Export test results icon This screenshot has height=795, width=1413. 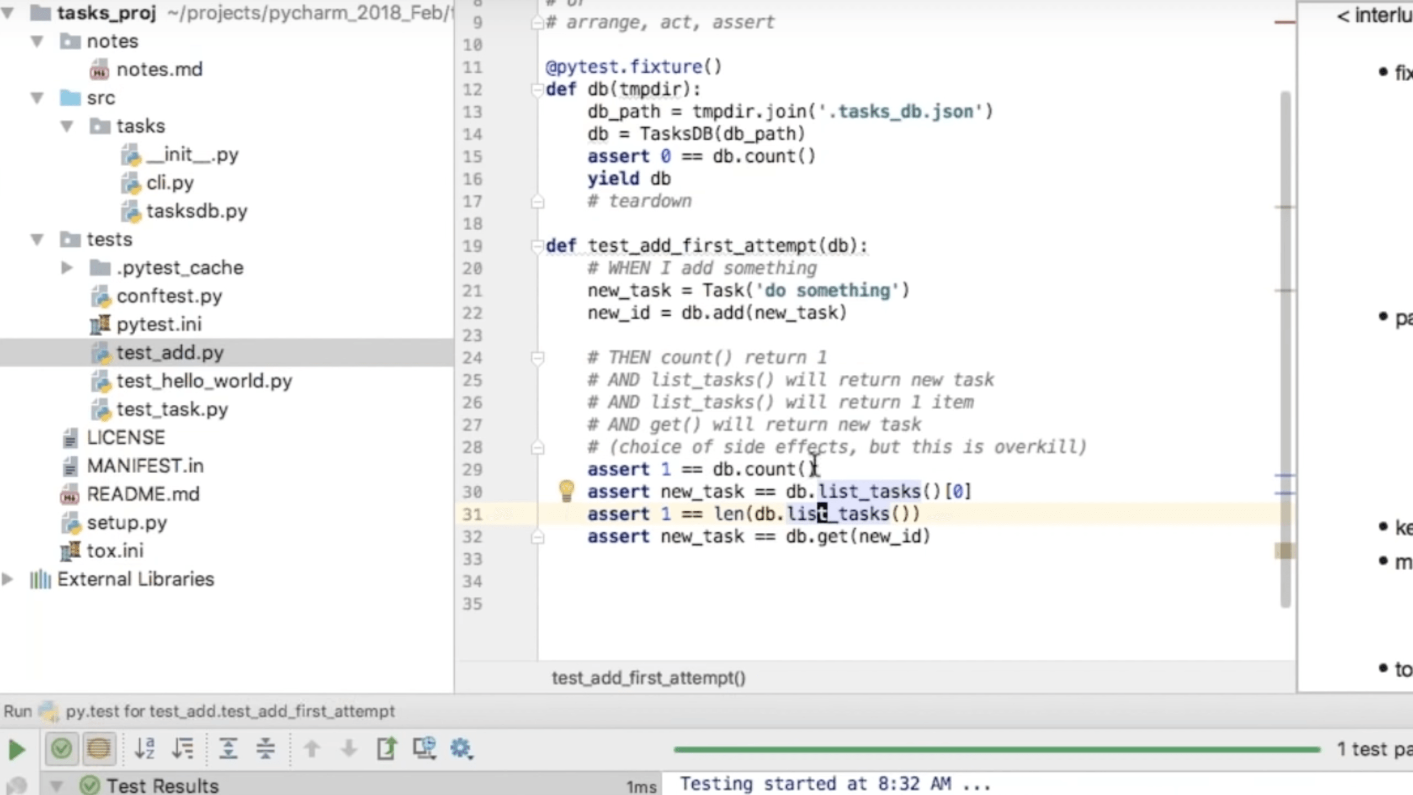click(386, 749)
